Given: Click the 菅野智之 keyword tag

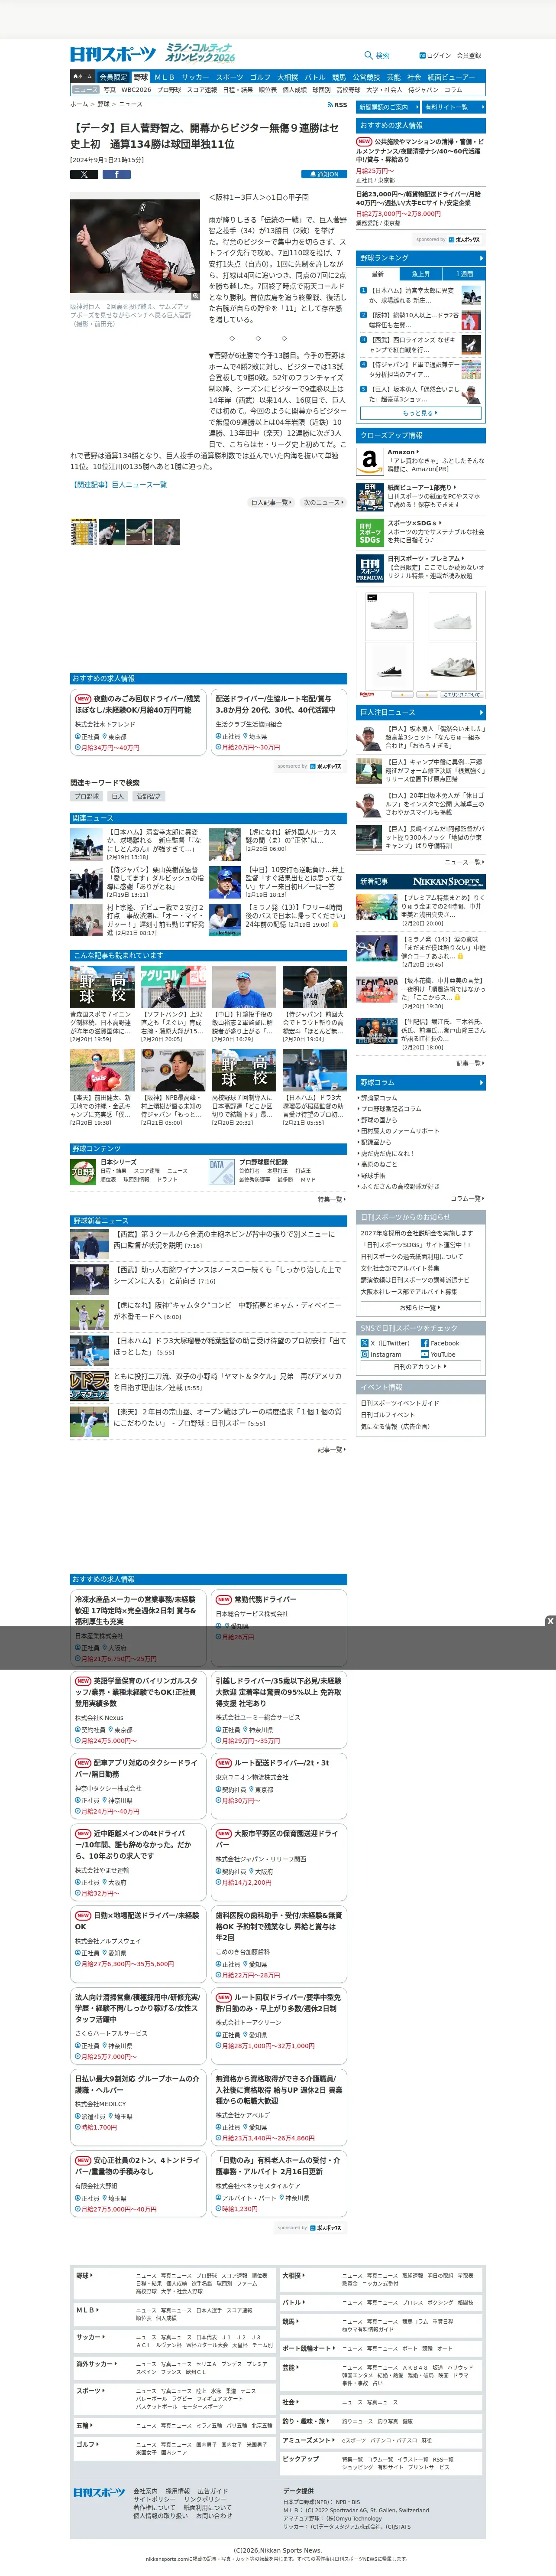Looking at the screenshot, I should point(148,797).
